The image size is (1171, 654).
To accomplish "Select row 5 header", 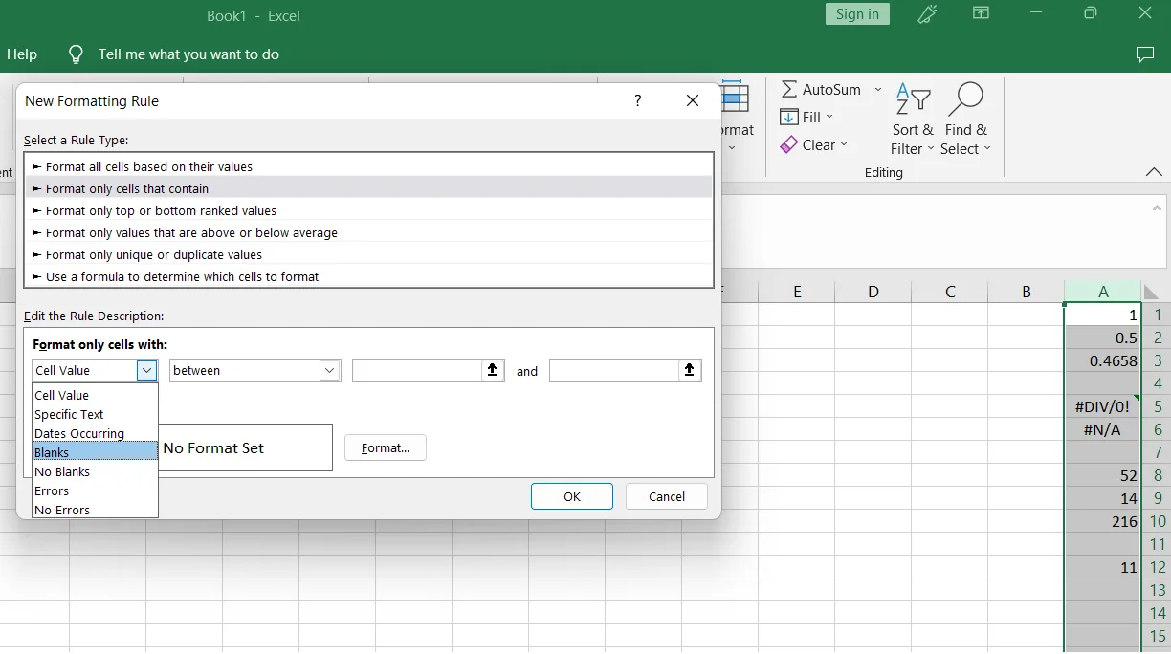I will coord(1158,406).
